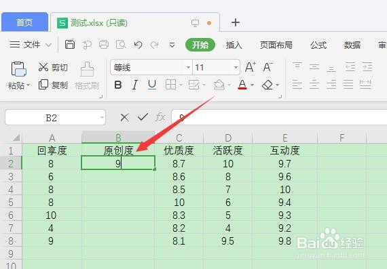Click the distributed alignment icon
Image resolution: width=387 pixels, height=269 pixels.
[365, 85]
